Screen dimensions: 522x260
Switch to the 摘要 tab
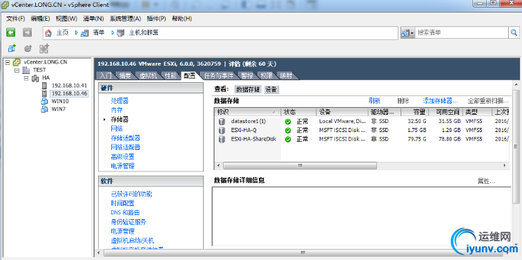(125, 76)
